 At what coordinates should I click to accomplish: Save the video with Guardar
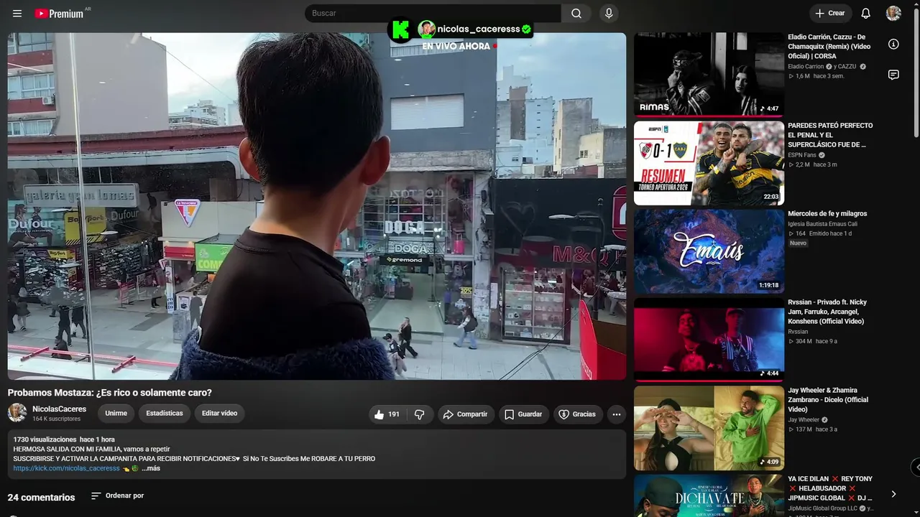[x=523, y=414]
